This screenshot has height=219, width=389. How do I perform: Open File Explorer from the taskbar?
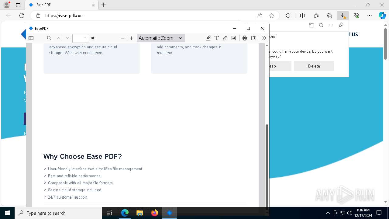[140, 213]
